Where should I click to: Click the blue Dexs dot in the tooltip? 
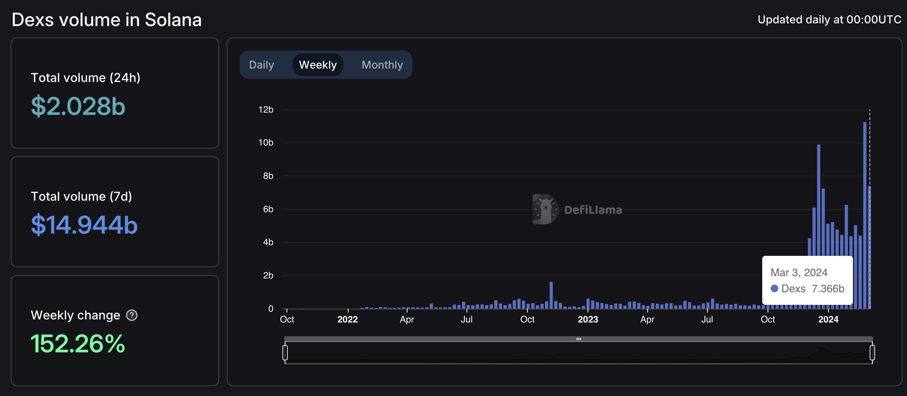coord(774,288)
